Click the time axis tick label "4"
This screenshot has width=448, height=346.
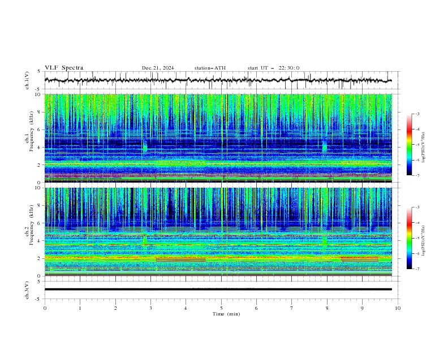[186, 308]
